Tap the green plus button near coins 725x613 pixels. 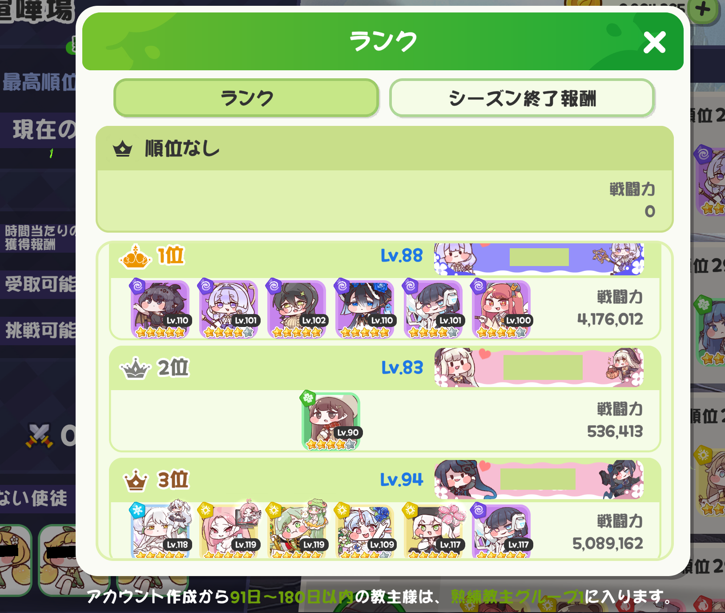703,10
